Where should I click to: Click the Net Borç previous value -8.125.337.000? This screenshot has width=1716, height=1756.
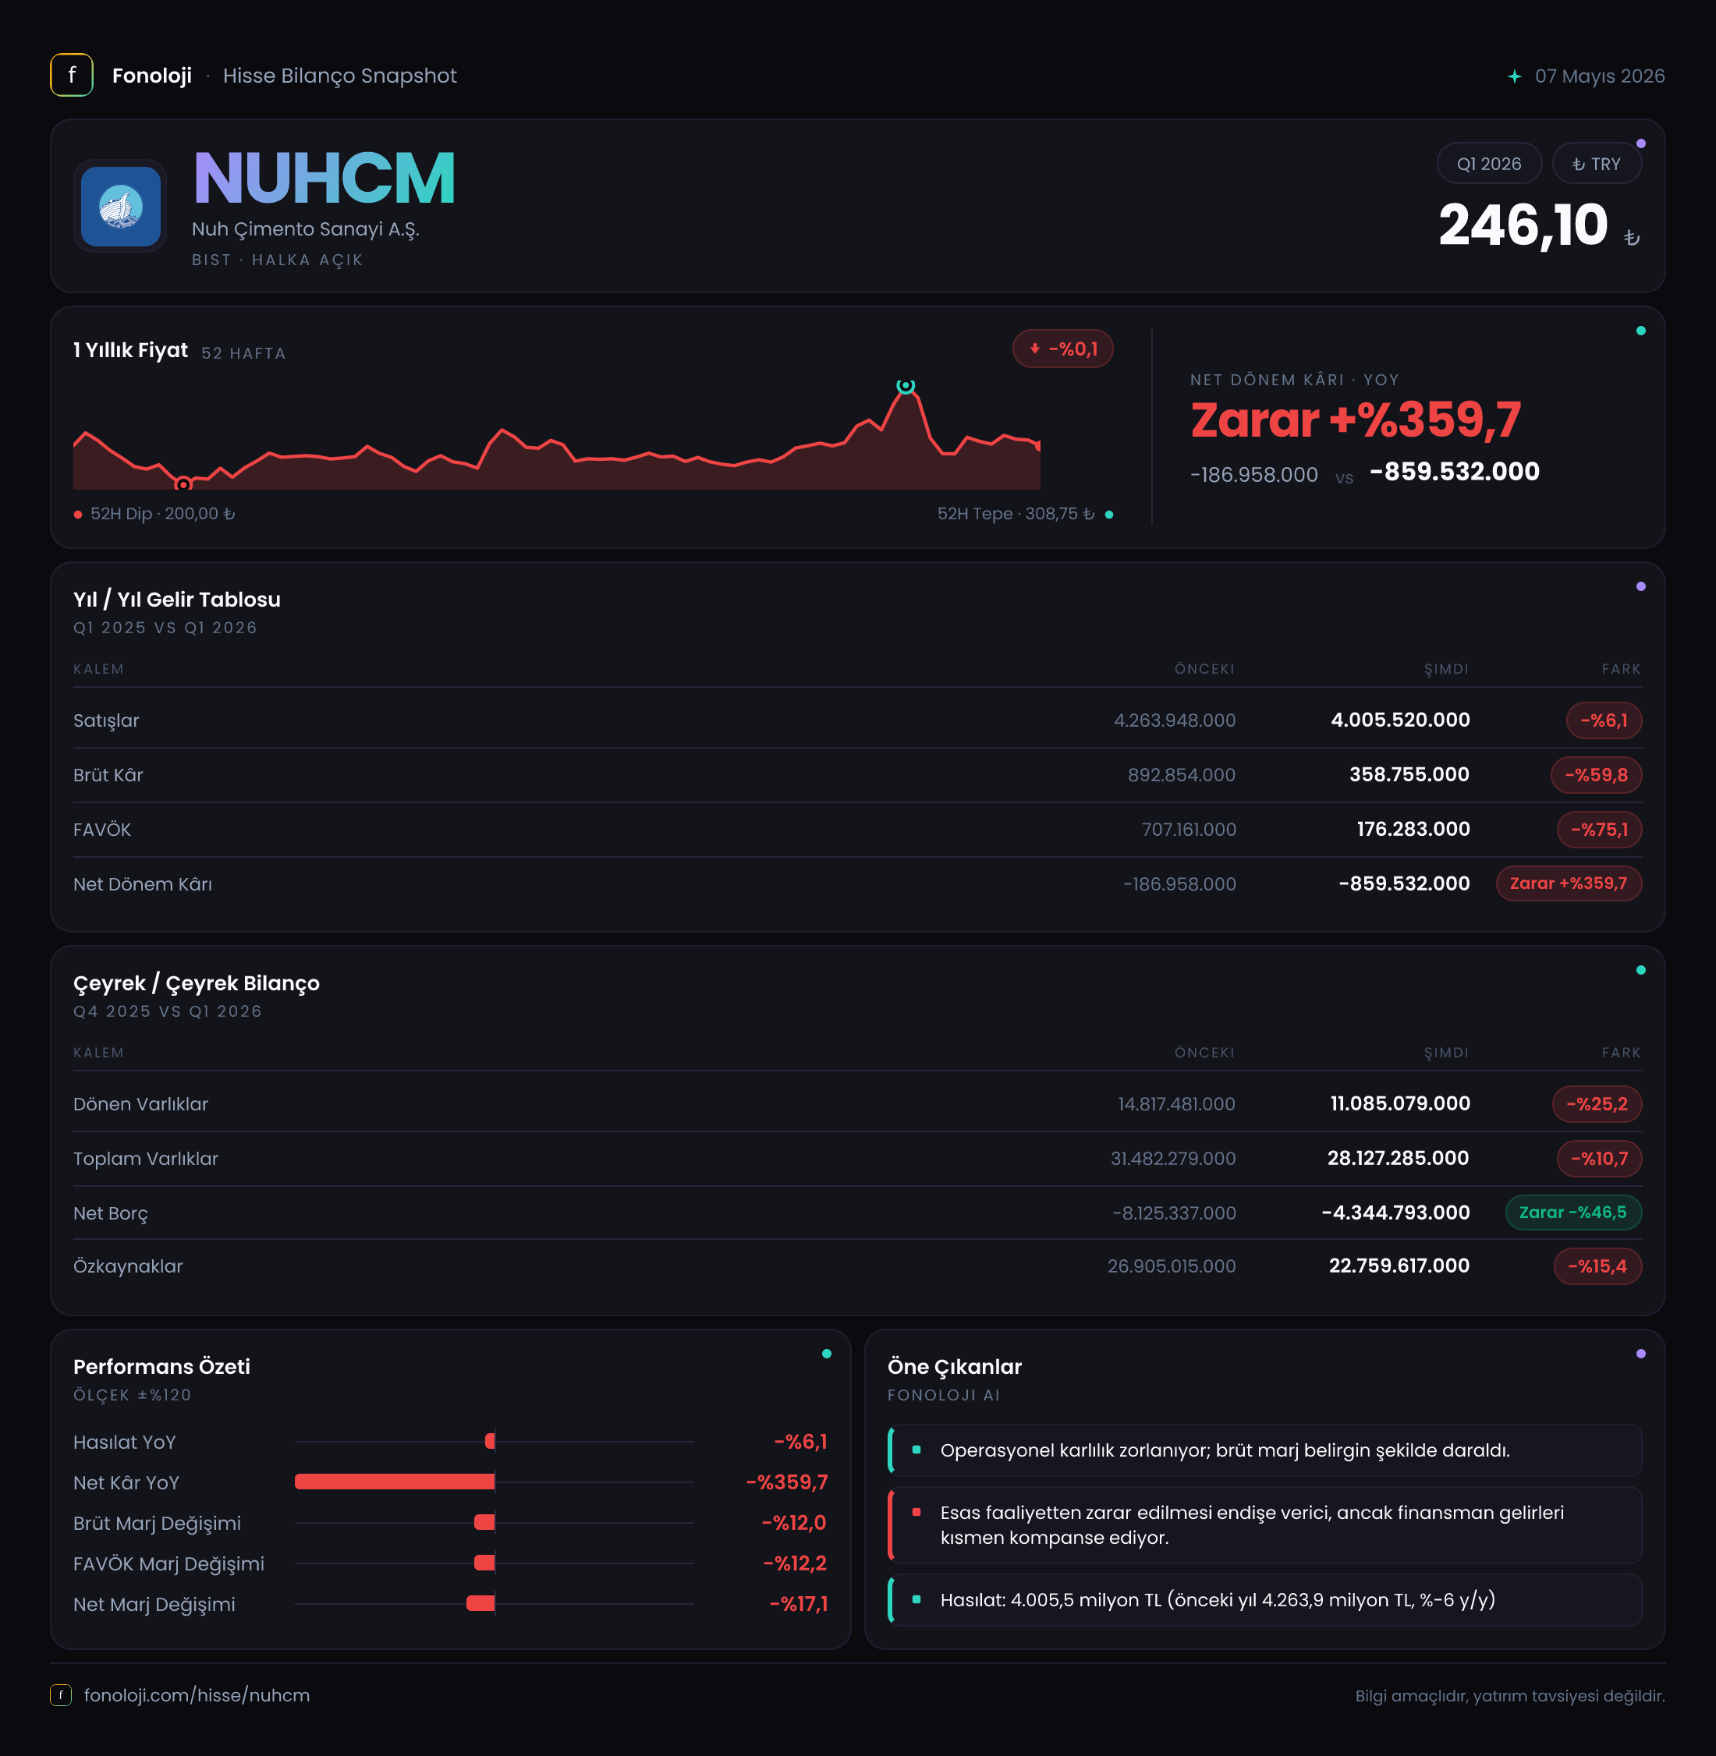[1173, 1213]
